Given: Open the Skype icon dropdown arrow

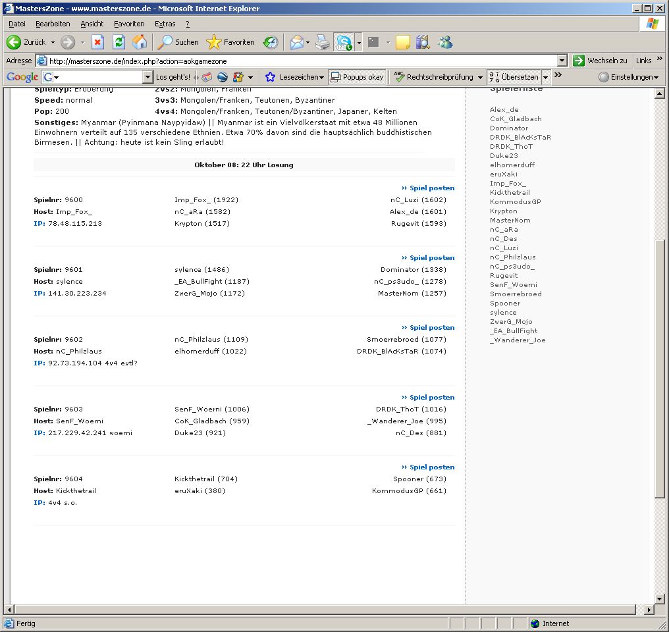Looking at the screenshot, I should click(x=359, y=42).
